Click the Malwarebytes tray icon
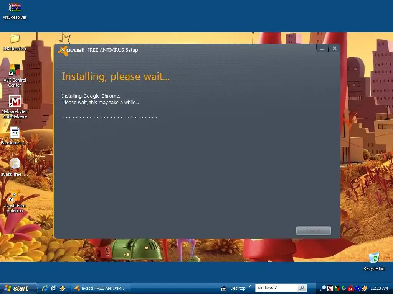 (330, 289)
